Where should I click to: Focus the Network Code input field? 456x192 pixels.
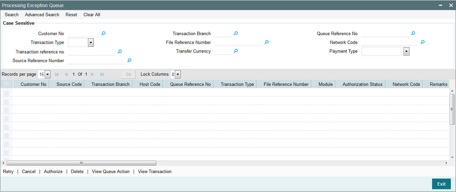[x=390, y=42]
